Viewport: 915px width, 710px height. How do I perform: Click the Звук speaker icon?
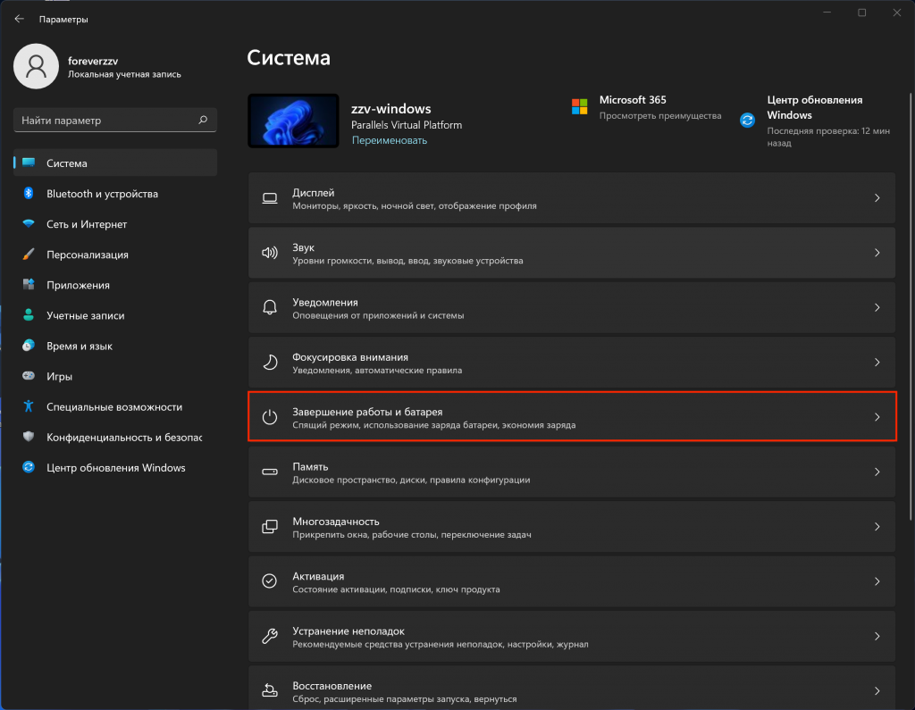click(270, 253)
